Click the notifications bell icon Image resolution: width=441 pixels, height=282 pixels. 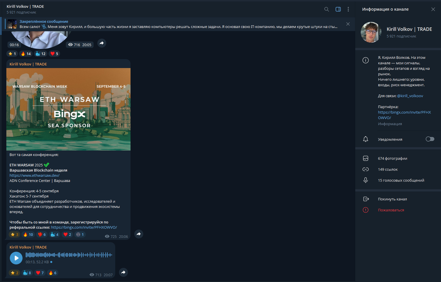365,139
